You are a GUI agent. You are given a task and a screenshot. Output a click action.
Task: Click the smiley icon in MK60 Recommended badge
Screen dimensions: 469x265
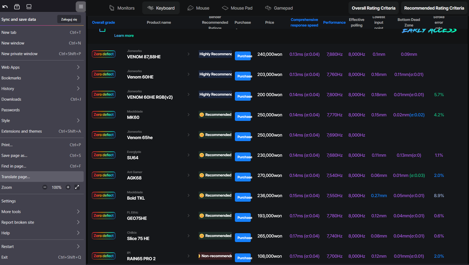[202, 115]
